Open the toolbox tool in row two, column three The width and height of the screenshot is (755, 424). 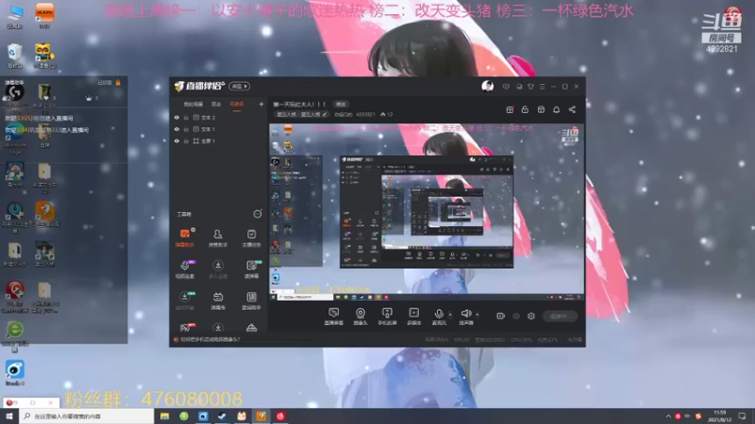[251, 269]
